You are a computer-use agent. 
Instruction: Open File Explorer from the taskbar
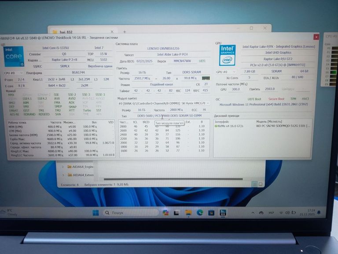189,213
